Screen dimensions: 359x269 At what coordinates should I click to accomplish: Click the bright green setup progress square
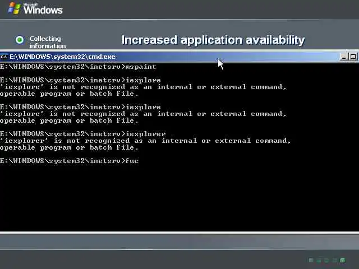coord(343,260)
